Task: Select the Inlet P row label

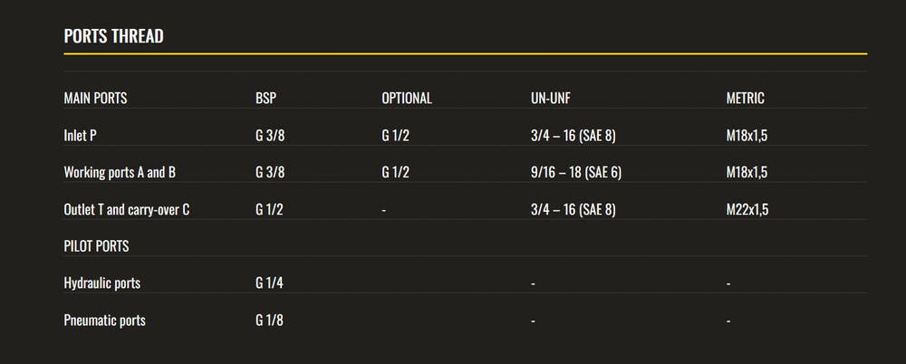Action: coord(80,135)
